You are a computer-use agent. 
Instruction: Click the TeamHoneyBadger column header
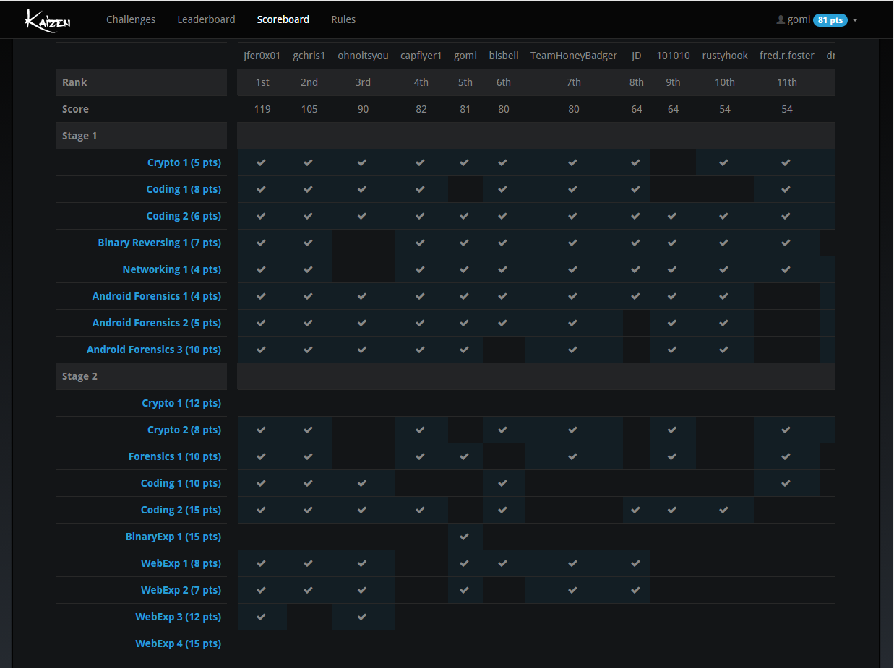point(574,56)
